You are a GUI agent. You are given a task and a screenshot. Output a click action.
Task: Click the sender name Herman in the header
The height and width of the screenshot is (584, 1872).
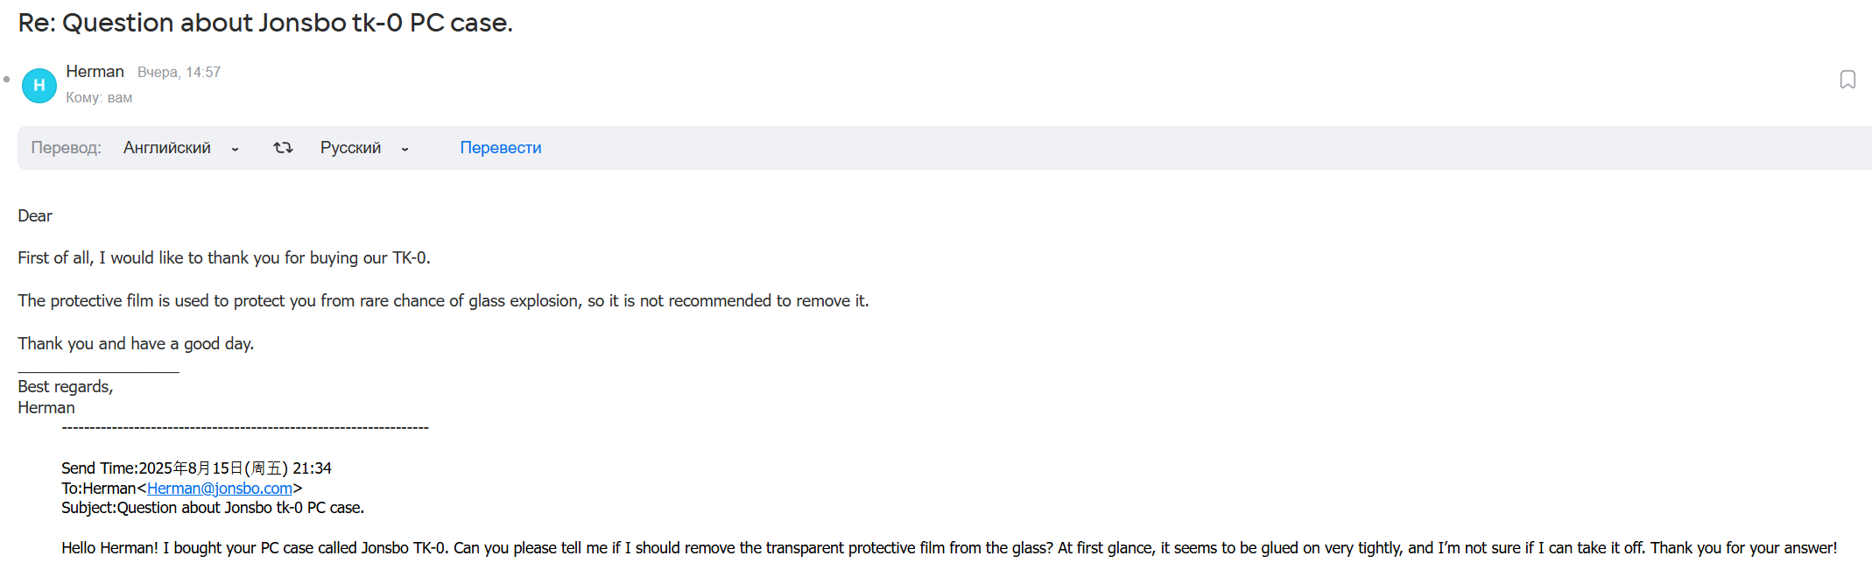pos(95,72)
